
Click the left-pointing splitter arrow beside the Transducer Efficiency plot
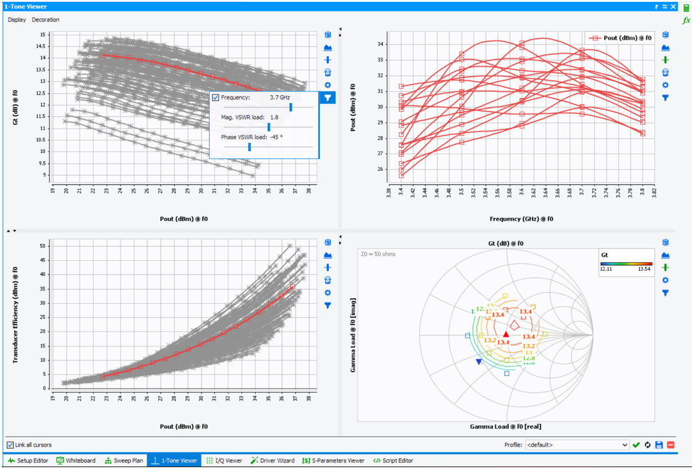pyautogui.click(x=341, y=237)
